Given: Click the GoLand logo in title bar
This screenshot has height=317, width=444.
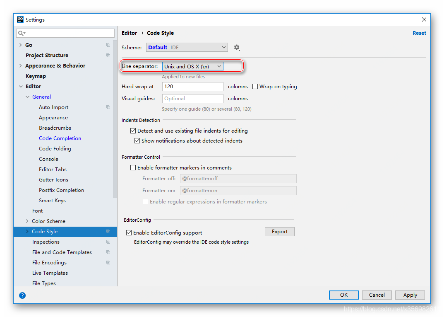Looking at the screenshot, I should (20, 19).
